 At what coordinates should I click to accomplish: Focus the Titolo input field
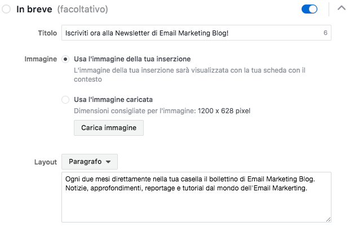(196, 33)
